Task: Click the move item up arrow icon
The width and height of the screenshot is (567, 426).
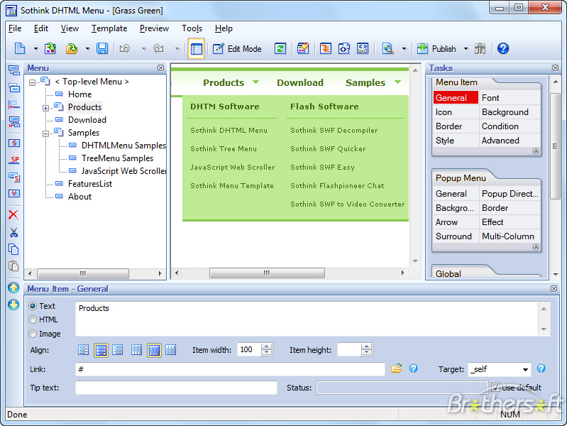Action: click(13, 288)
